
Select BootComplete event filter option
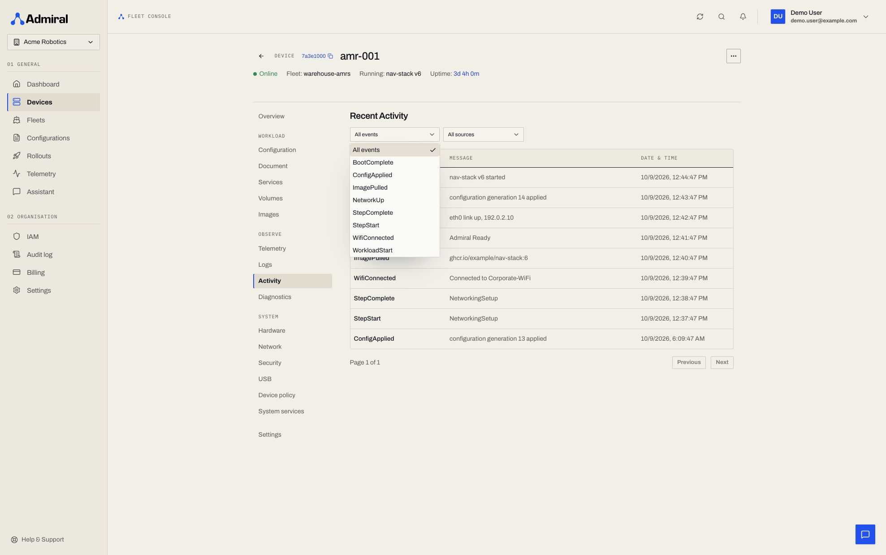pos(394,163)
